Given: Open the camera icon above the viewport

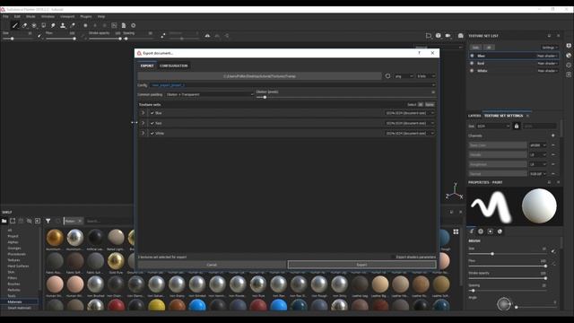Looking at the screenshot, I should pos(448,36).
